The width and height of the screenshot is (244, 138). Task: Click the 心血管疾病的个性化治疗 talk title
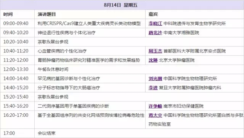[x=62, y=51]
